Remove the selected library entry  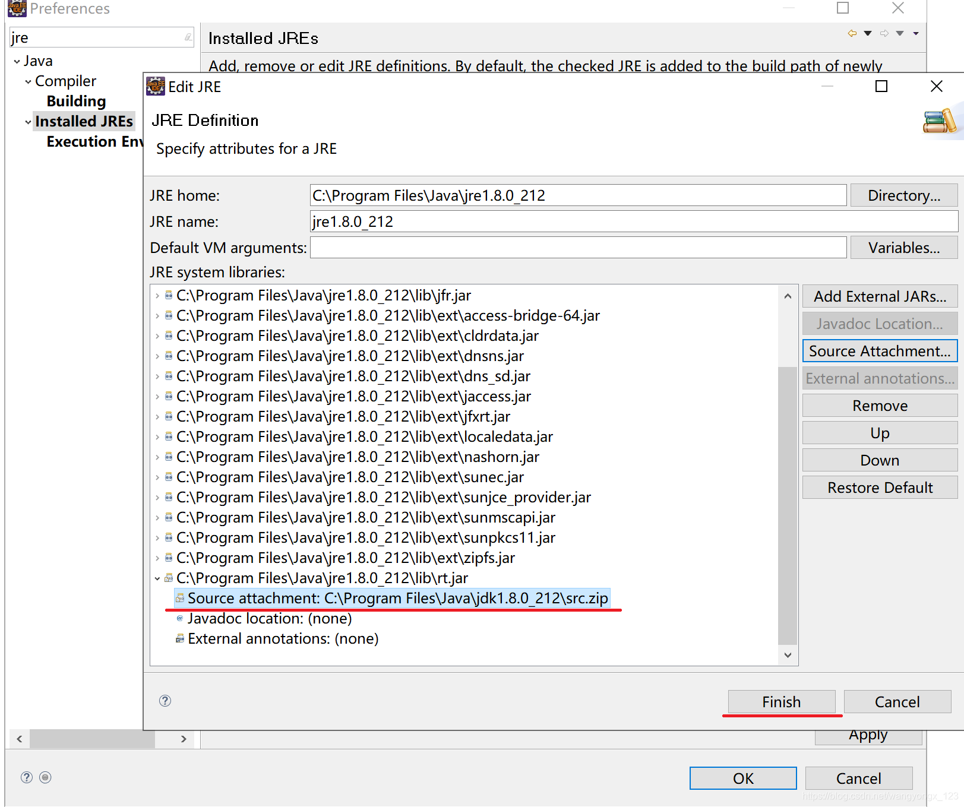880,406
